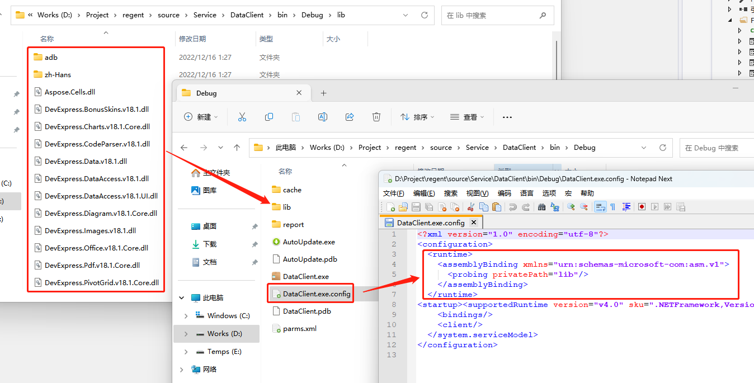This screenshot has width=754, height=383.
Task: Save the current document in Notepad Next
Action: (x=417, y=207)
